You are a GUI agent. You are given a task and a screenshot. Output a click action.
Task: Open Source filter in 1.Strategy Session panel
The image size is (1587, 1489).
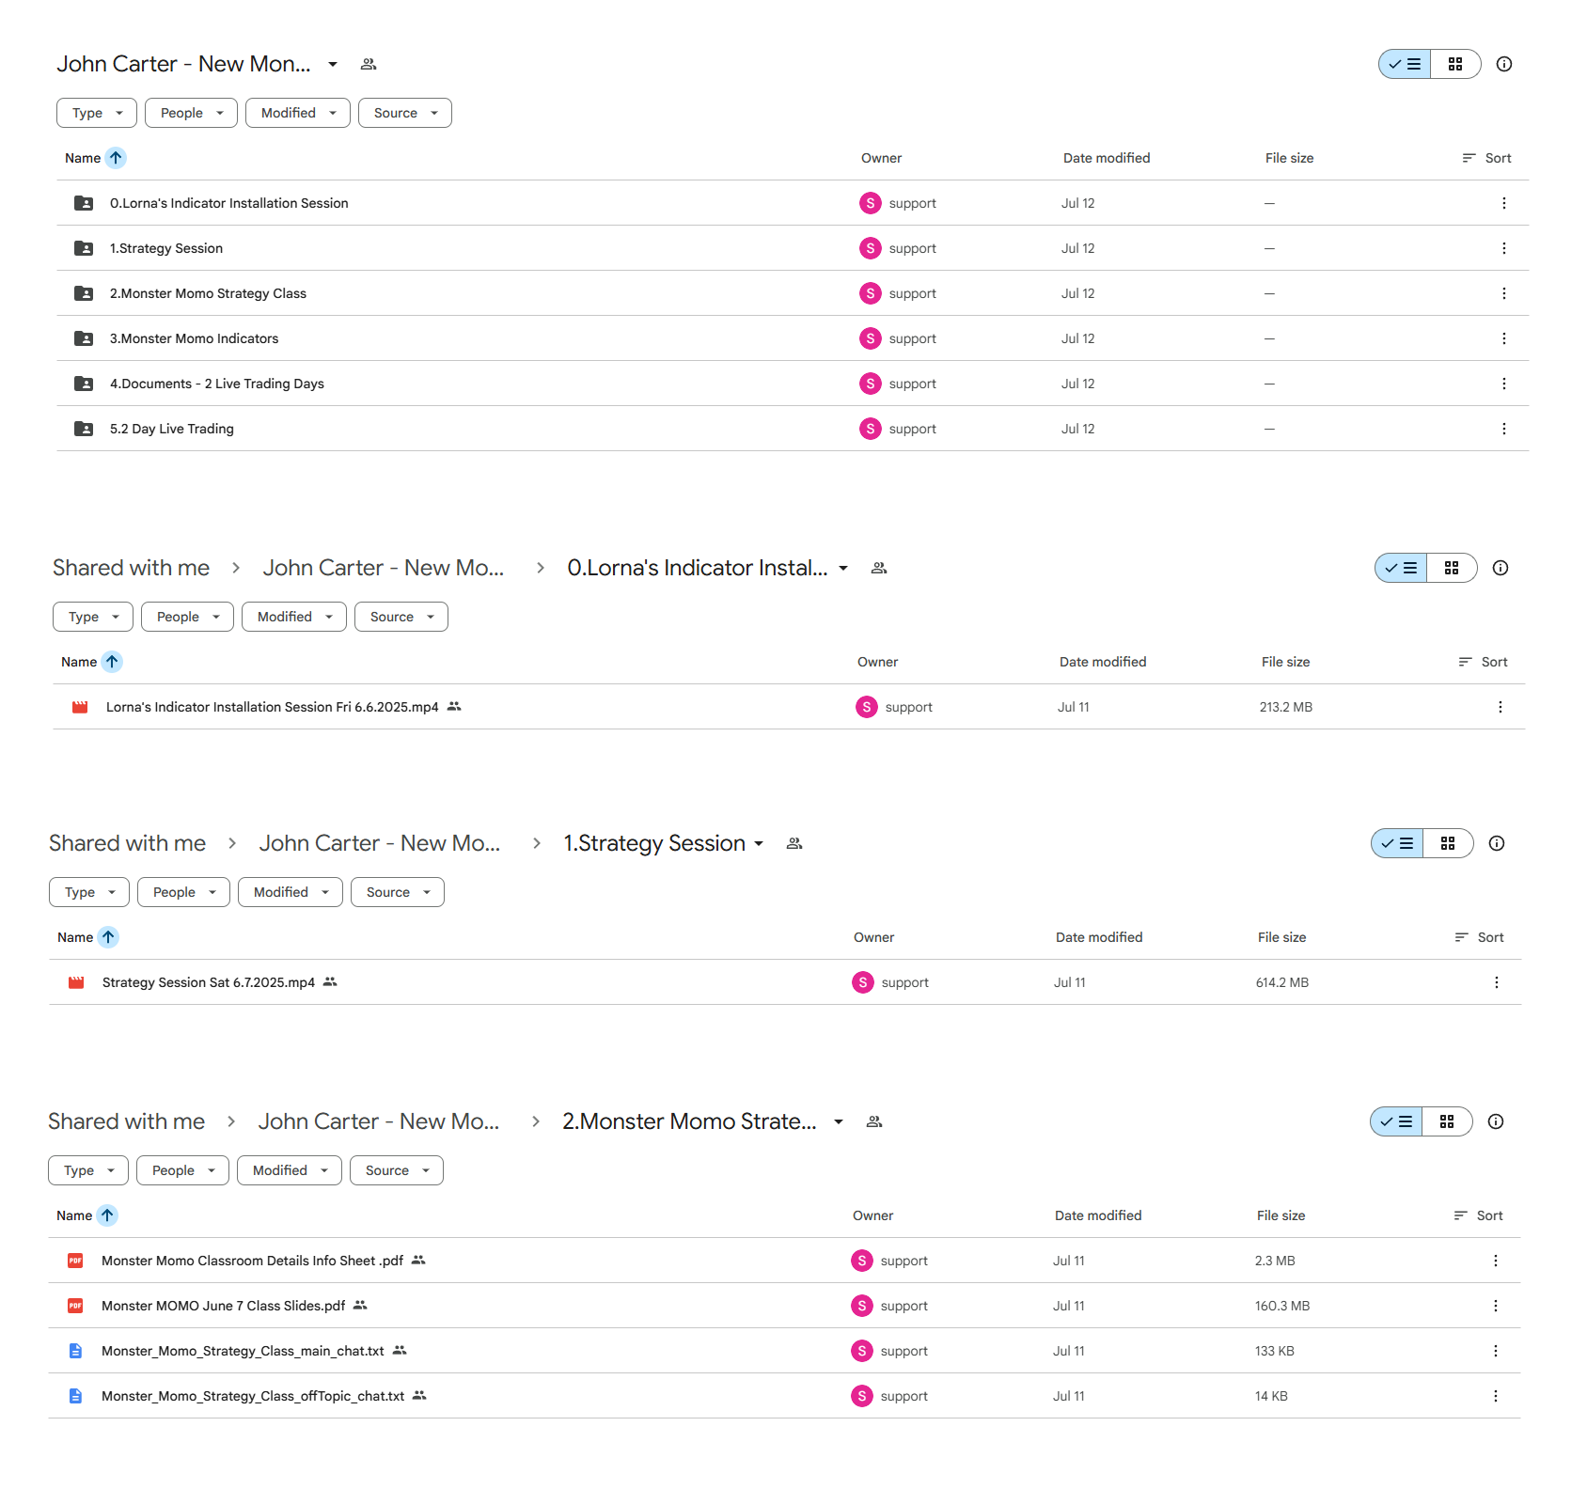click(398, 892)
